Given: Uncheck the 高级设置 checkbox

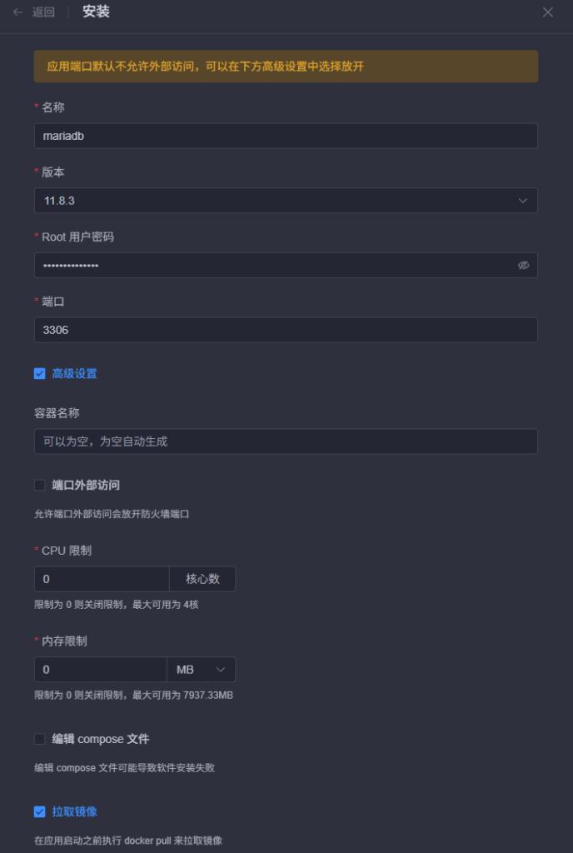Looking at the screenshot, I should click(39, 374).
